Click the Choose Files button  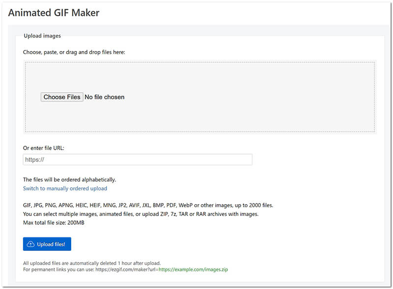pyautogui.click(x=61, y=97)
